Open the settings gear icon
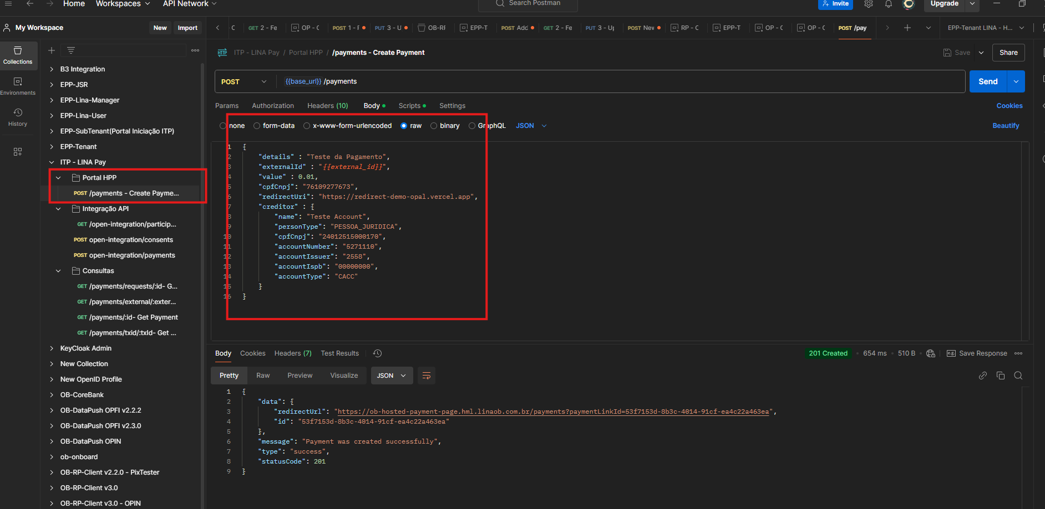Viewport: 1045px width, 509px height. [869, 4]
